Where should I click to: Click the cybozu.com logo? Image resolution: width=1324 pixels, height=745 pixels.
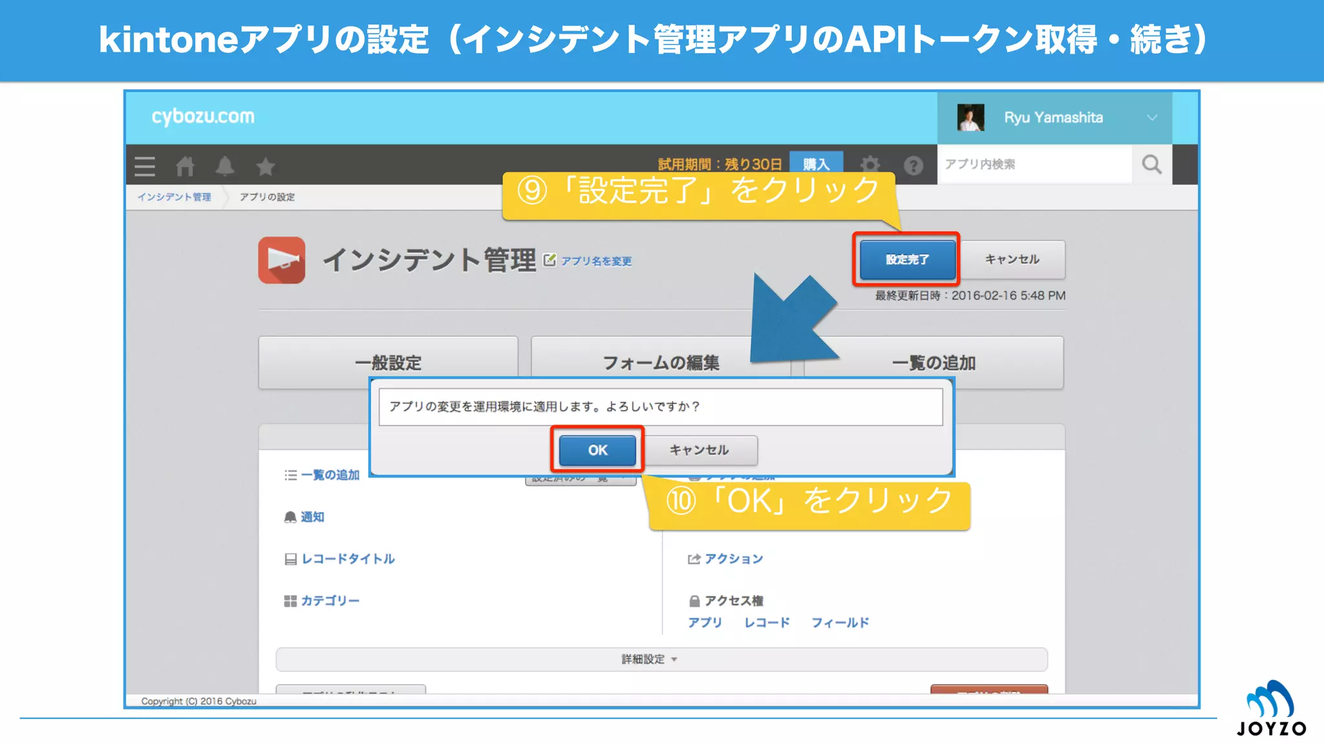203,117
